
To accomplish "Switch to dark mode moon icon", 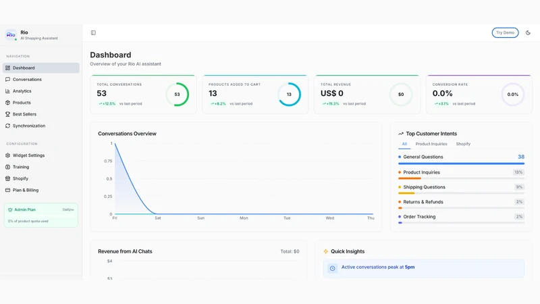I will (x=528, y=32).
